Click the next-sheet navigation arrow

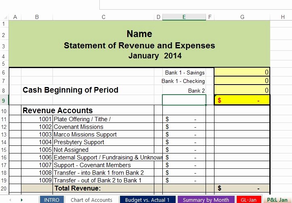(x=21, y=200)
